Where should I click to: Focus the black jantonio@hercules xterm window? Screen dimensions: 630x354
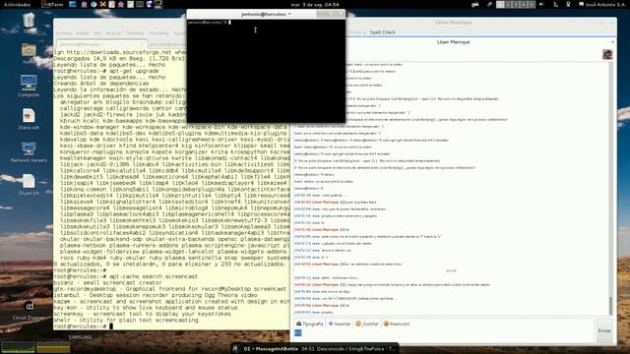coord(266,71)
